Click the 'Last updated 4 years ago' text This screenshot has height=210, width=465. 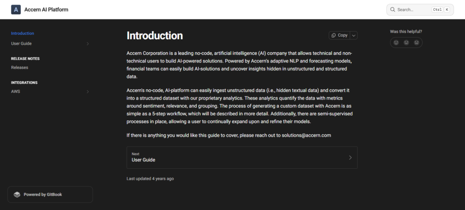(x=150, y=179)
